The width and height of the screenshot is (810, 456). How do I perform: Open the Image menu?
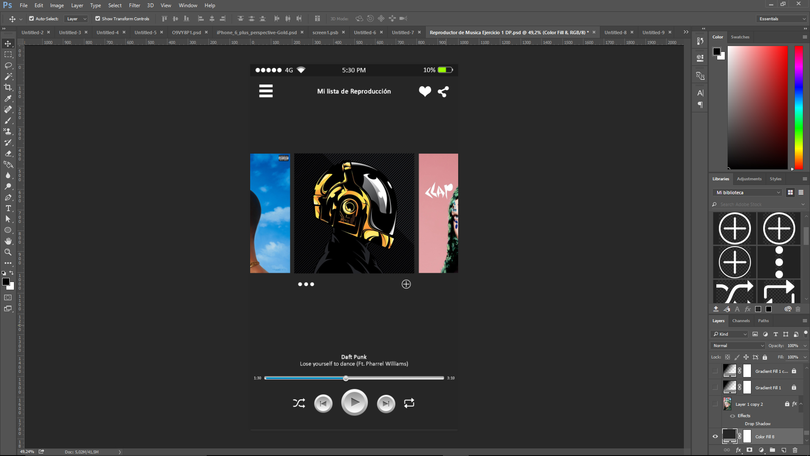tap(57, 5)
